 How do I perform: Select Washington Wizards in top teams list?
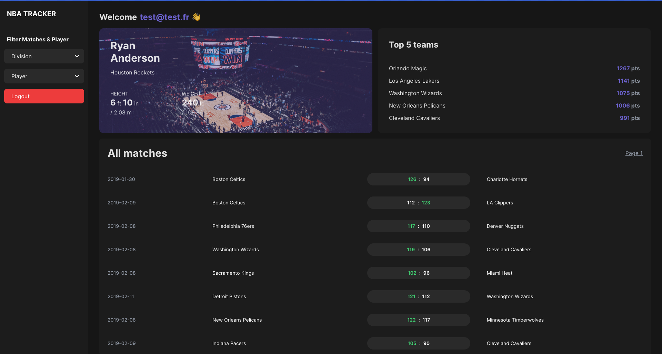[x=415, y=93]
